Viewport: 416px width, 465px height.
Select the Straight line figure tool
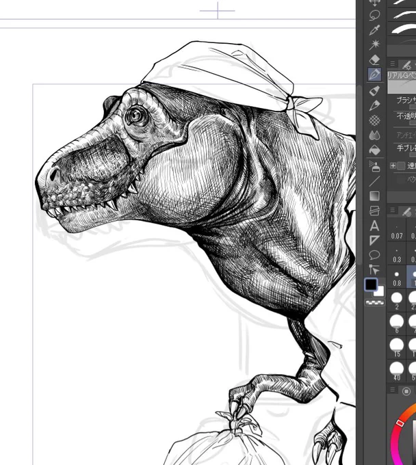pyautogui.click(x=374, y=181)
